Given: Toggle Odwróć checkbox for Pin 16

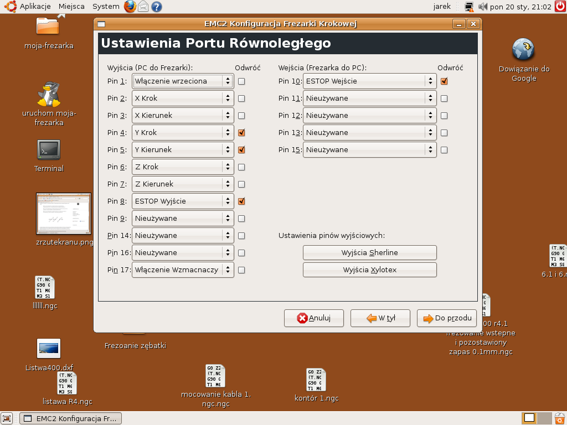Looking at the screenshot, I should (241, 253).
